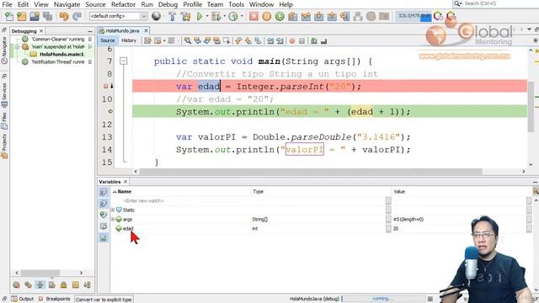Open the Projects side panel
This screenshot has height=303, width=539.
4,146
